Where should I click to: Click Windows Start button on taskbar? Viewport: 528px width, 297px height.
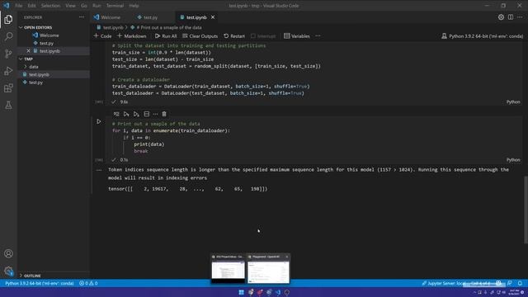point(242,292)
